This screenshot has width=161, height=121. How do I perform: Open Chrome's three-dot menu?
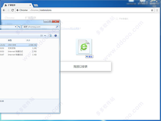pos(157,10)
